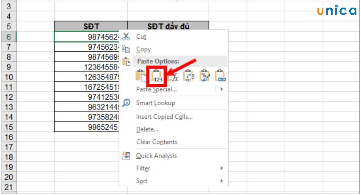Click the SĐT đầy đủ header cell

(168, 27)
